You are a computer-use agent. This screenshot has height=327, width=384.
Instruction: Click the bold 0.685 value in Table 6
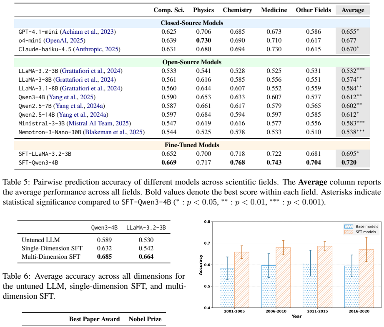tap(104, 257)
